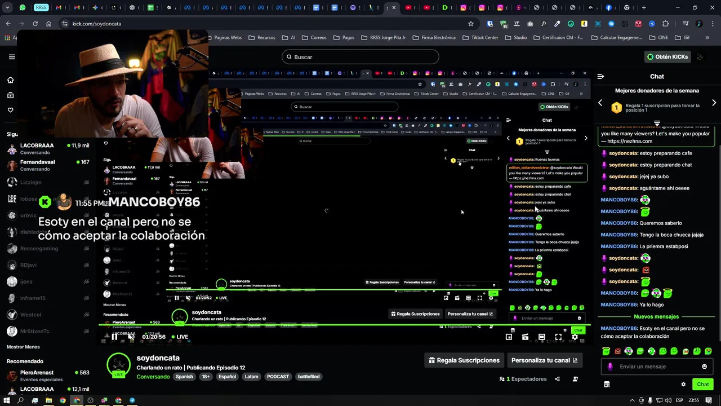Open Windows Start menu
721x406 pixels.
click(x=7, y=400)
